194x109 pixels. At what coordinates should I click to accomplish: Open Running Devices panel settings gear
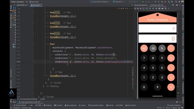177,5
